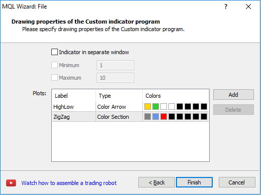
Task: Toggle the Minimum checkbox
Action: pos(54,65)
